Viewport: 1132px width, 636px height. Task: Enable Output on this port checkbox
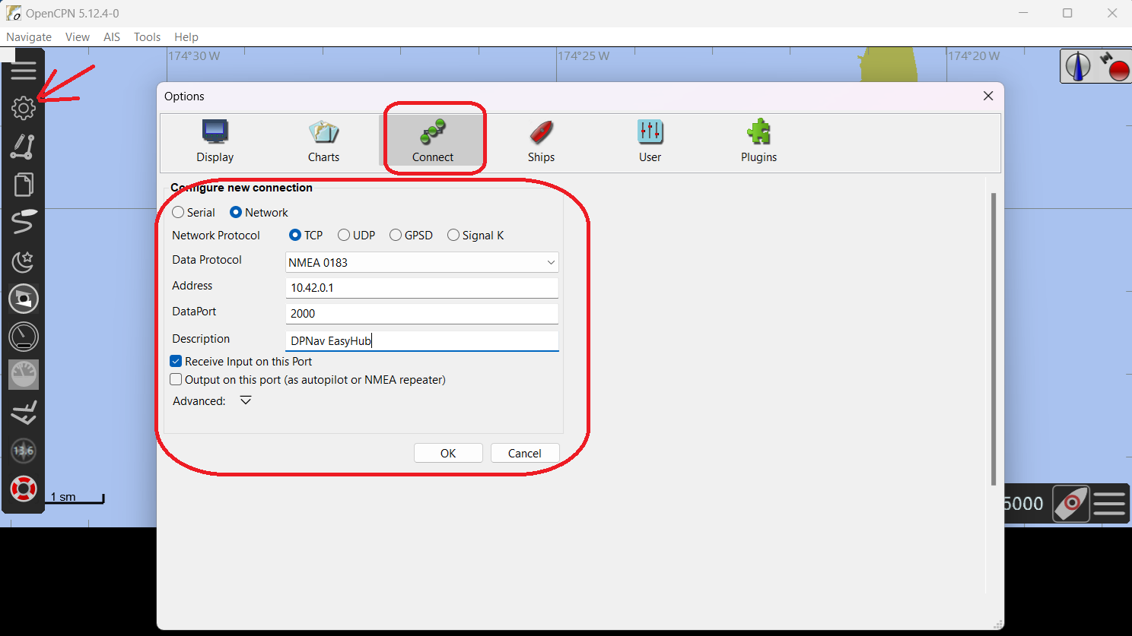click(176, 380)
